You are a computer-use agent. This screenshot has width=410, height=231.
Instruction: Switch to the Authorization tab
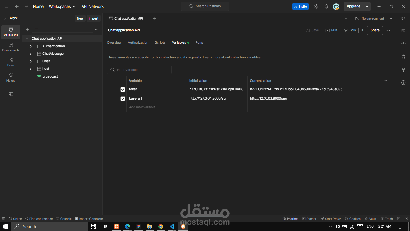point(138,43)
